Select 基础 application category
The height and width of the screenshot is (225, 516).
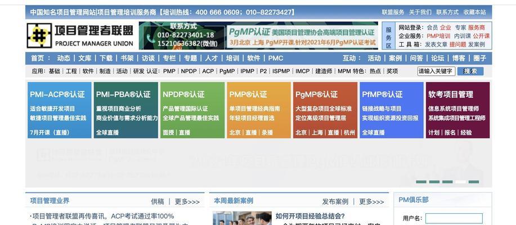pyautogui.click(x=54, y=71)
